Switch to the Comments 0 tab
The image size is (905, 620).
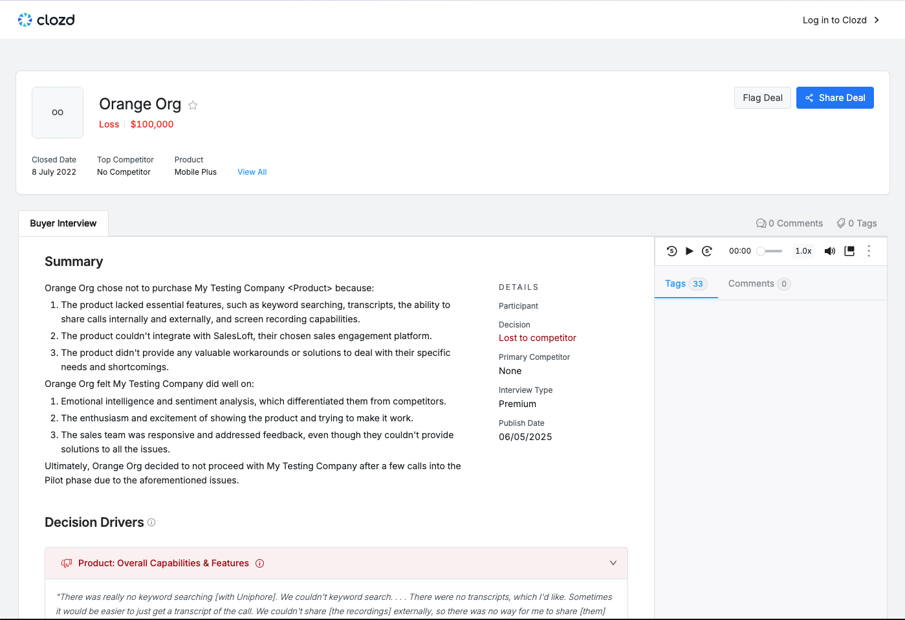759,284
